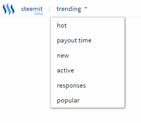Pick responses from the sort list

click(x=71, y=86)
